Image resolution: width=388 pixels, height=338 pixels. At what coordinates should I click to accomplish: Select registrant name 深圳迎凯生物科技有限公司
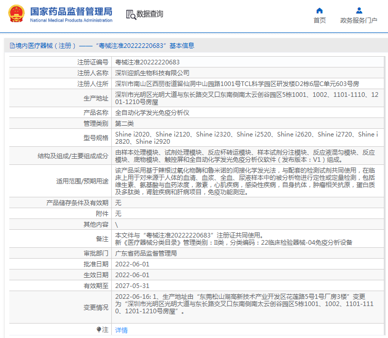[x=152, y=73]
